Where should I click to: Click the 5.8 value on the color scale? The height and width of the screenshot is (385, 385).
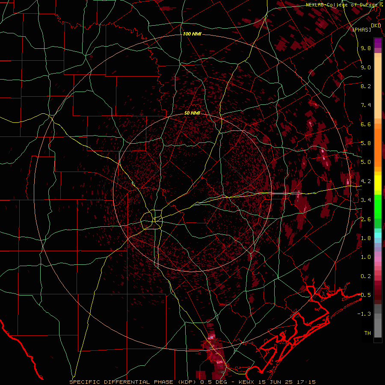click(366, 143)
